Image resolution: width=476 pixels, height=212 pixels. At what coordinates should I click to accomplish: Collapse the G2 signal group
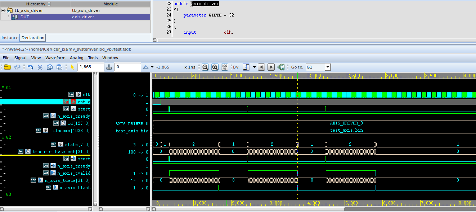point(3,137)
